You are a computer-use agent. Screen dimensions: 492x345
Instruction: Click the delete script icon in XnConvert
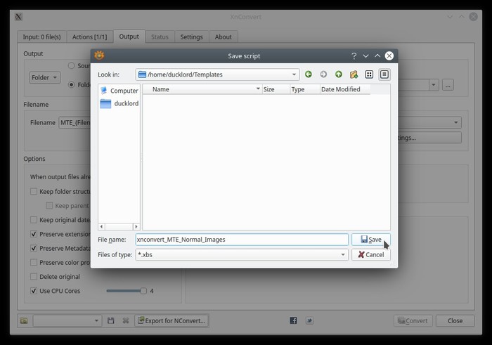(126, 320)
